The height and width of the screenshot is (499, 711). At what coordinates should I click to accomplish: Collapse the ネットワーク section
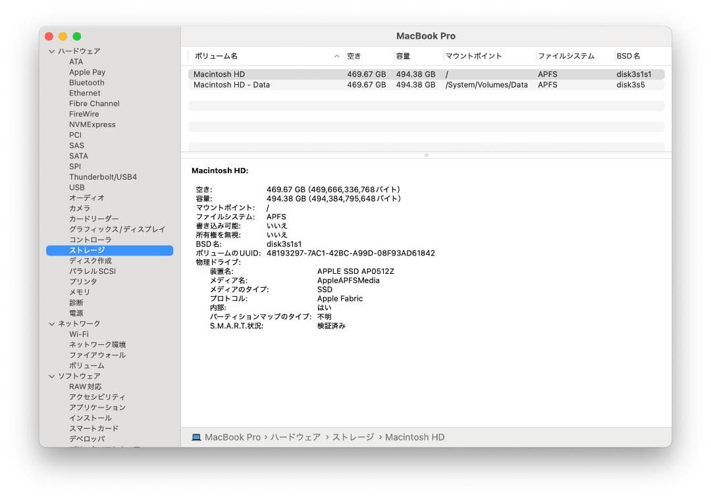click(51, 323)
